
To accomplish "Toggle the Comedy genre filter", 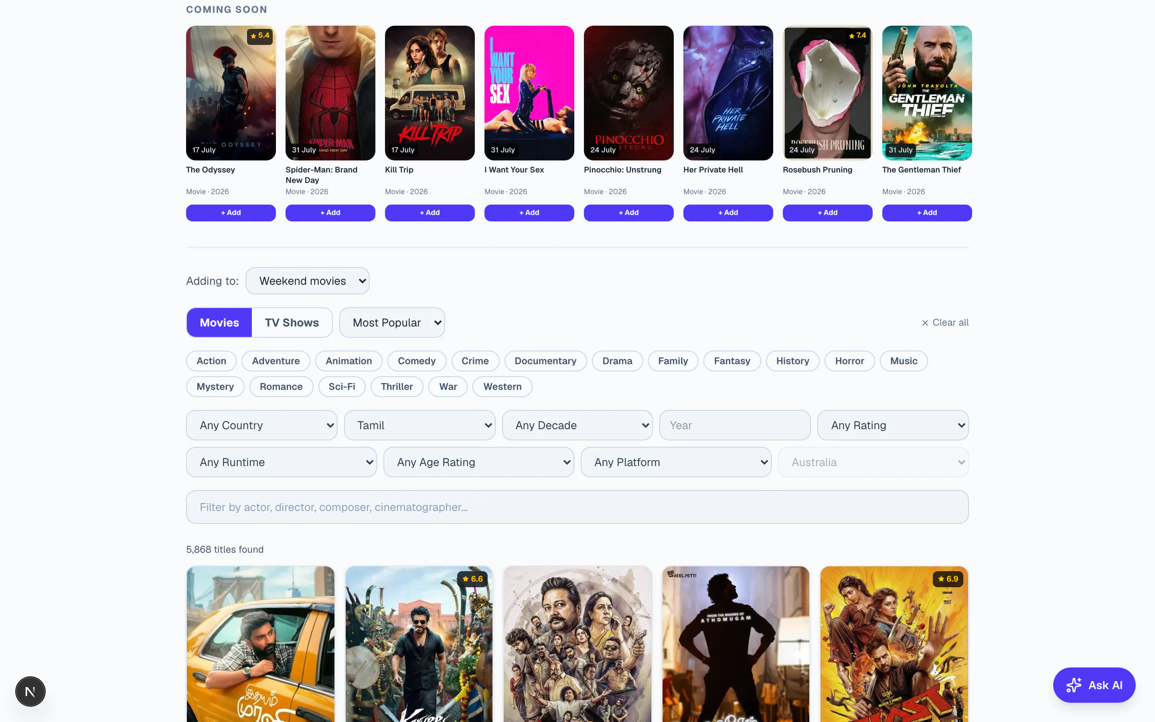I will tap(417, 361).
